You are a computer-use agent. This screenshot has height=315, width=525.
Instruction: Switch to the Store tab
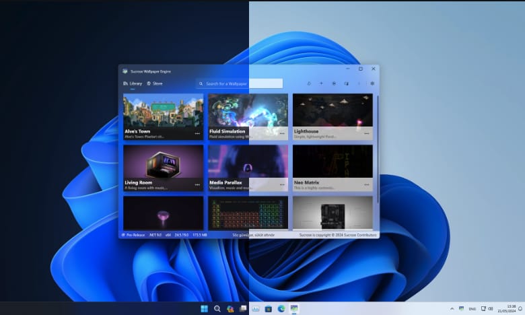click(155, 83)
